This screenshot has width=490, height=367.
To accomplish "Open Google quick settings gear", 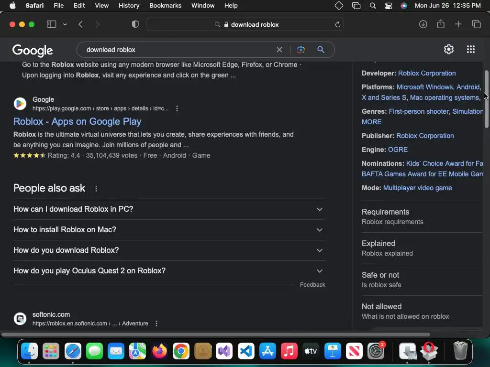I will tap(449, 49).
